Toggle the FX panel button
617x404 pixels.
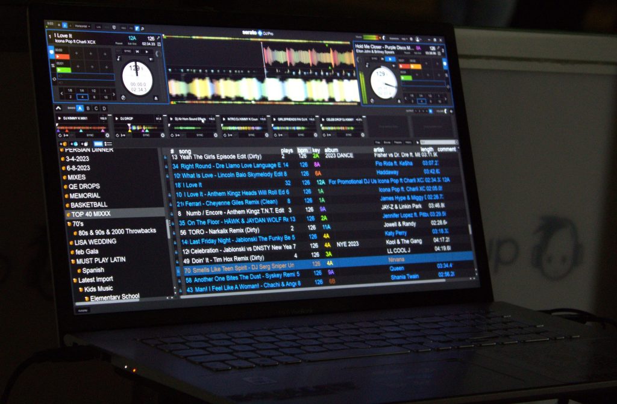click(131, 28)
